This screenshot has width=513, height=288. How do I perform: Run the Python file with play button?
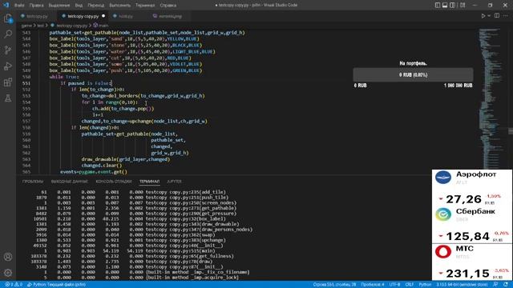483,16
